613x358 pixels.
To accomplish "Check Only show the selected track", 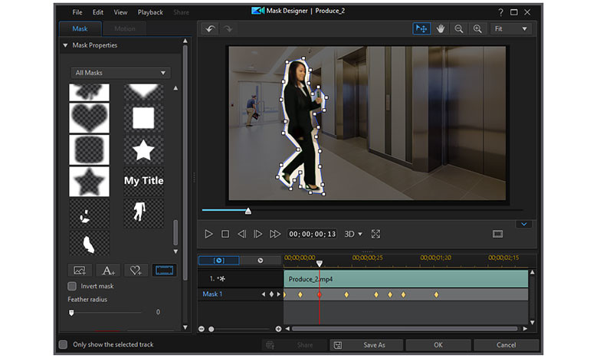I will click(x=64, y=345).
